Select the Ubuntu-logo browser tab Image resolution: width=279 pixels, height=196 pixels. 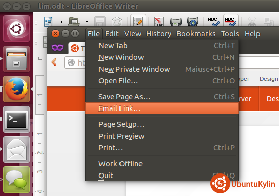click(x=77, y=48)
